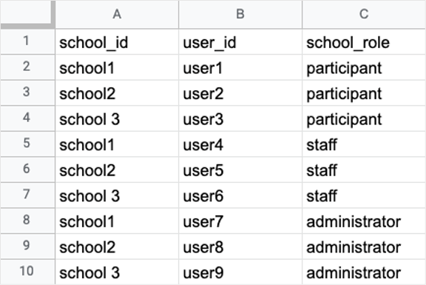Click the user_id header cell

click(x=240, y=41)
